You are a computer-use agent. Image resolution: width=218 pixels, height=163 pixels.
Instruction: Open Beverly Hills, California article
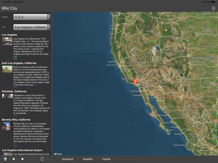coord(16,120)
